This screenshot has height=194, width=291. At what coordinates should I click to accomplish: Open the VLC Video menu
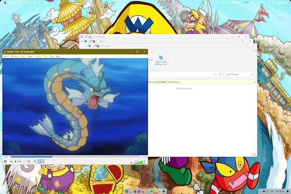coord(30,56)
